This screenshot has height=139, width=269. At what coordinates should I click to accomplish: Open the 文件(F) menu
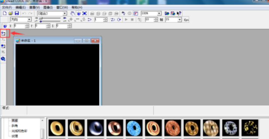[x=7, y=7]
